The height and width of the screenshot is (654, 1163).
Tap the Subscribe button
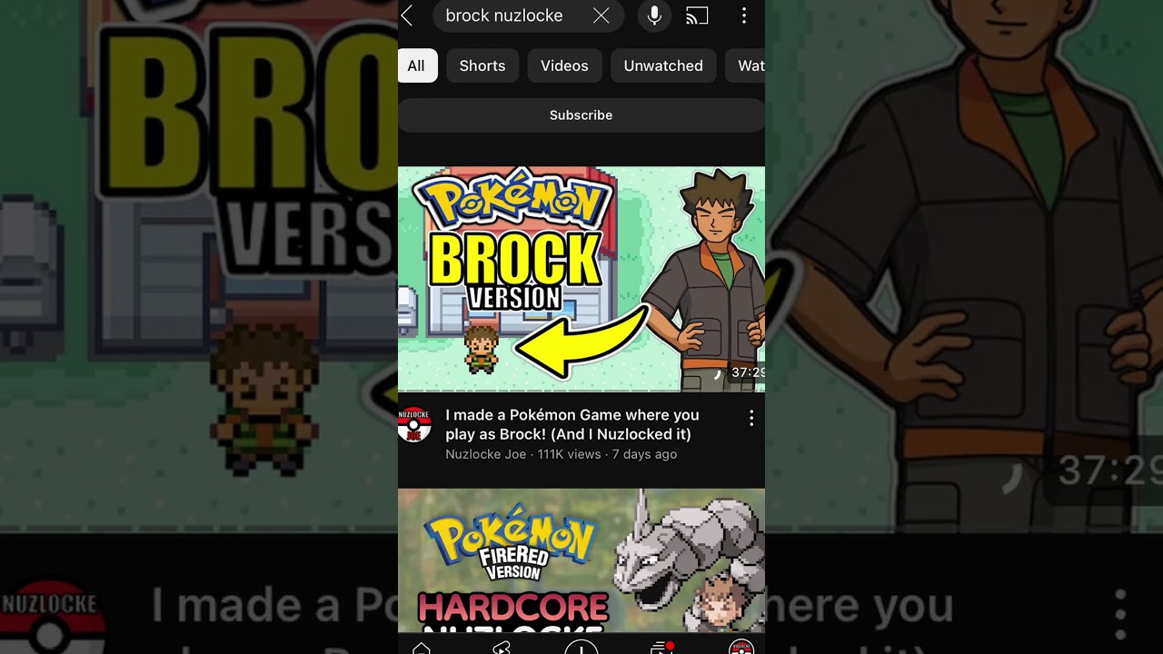pos(581,115)
